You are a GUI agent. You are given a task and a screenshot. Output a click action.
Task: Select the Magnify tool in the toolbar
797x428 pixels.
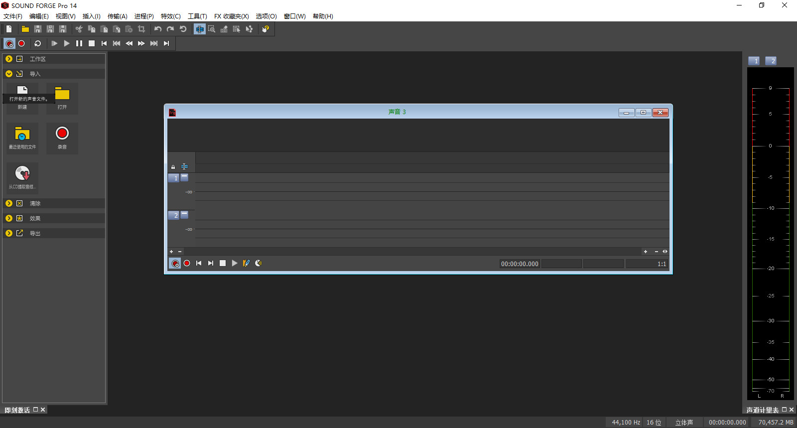point(212,29)
